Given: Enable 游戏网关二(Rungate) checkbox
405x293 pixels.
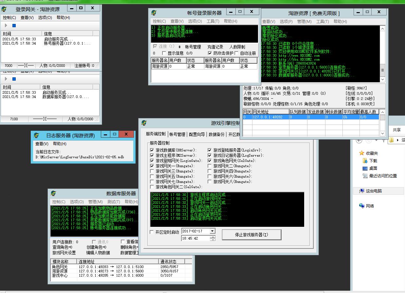Looking at the screenshot, I should coord(210,166).
